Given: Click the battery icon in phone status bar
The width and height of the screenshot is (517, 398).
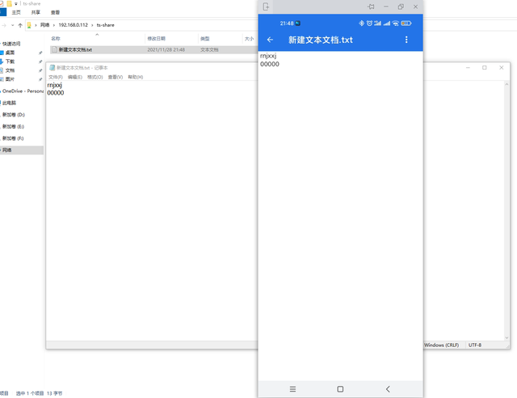Looking at the screenshot, I should pyautogui.click(x=406, y=23).
